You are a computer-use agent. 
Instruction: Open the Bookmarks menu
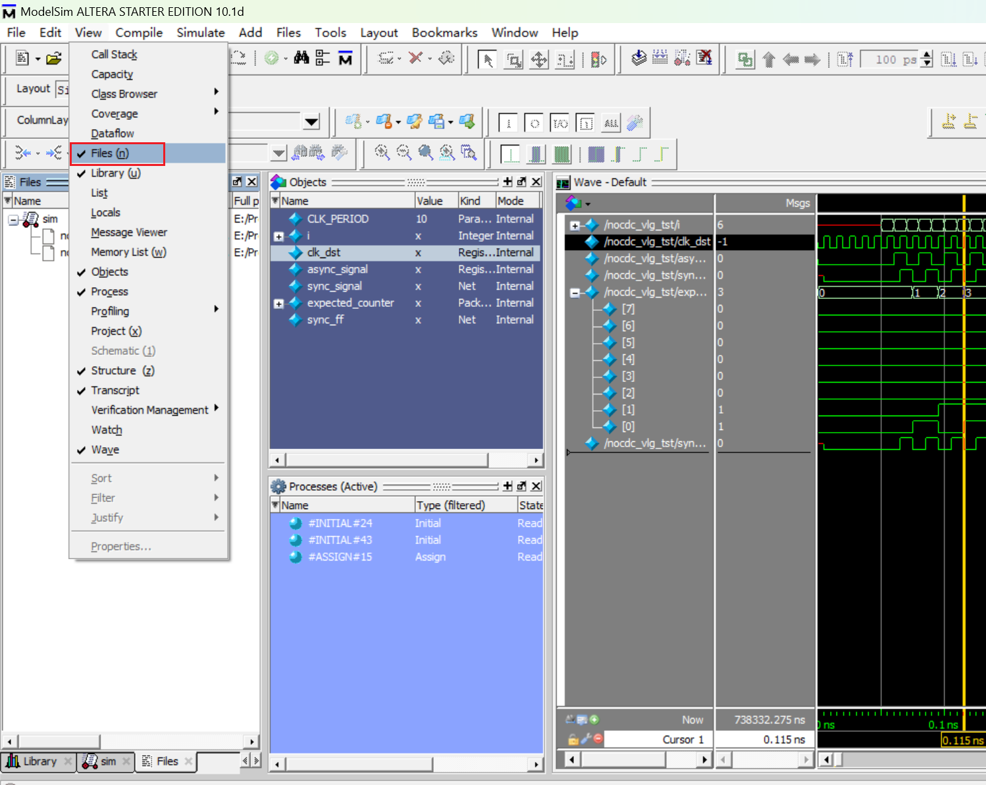(x=444, y=32)
